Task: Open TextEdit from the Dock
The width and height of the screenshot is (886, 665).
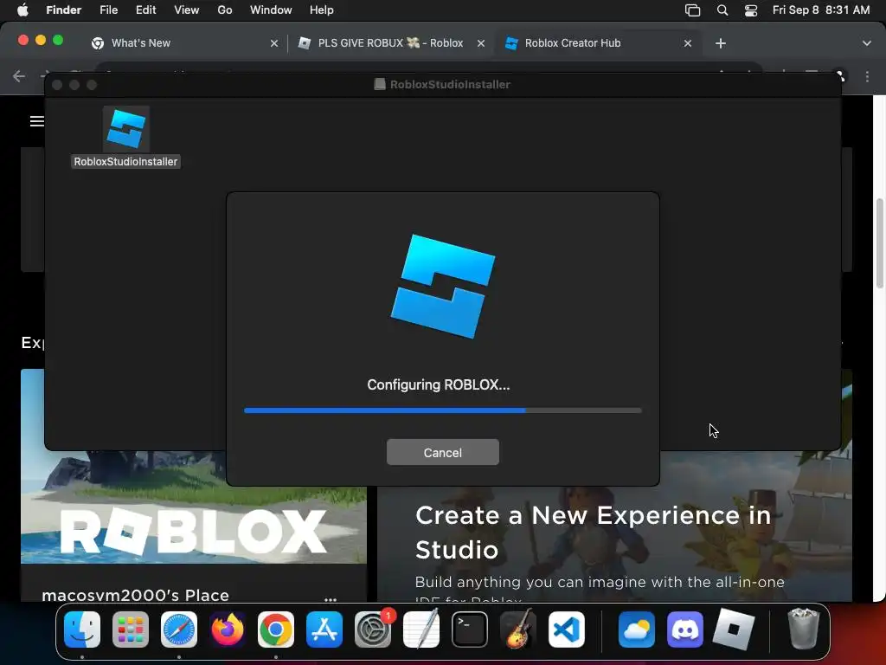Action: point(421,629)
